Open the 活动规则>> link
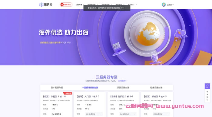Viewport: 212px width, 117px height. [123, 81]
